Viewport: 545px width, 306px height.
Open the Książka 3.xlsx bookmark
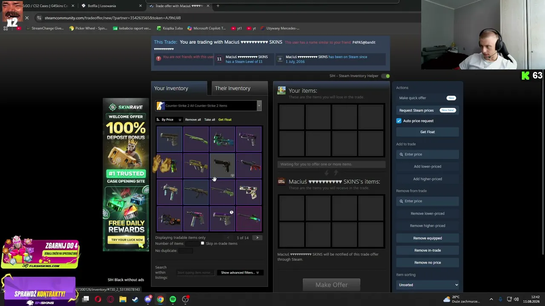coord(169,28)
